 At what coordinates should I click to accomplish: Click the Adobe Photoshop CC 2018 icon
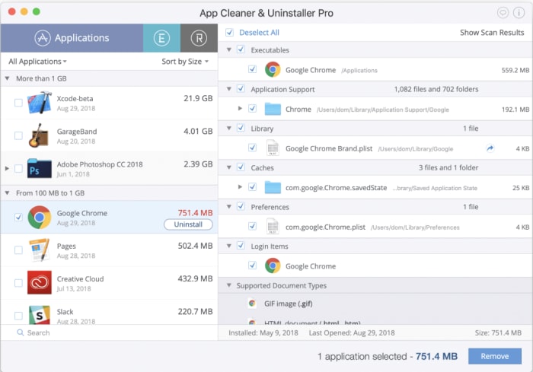pyautogui.click(x=39, y=168)
